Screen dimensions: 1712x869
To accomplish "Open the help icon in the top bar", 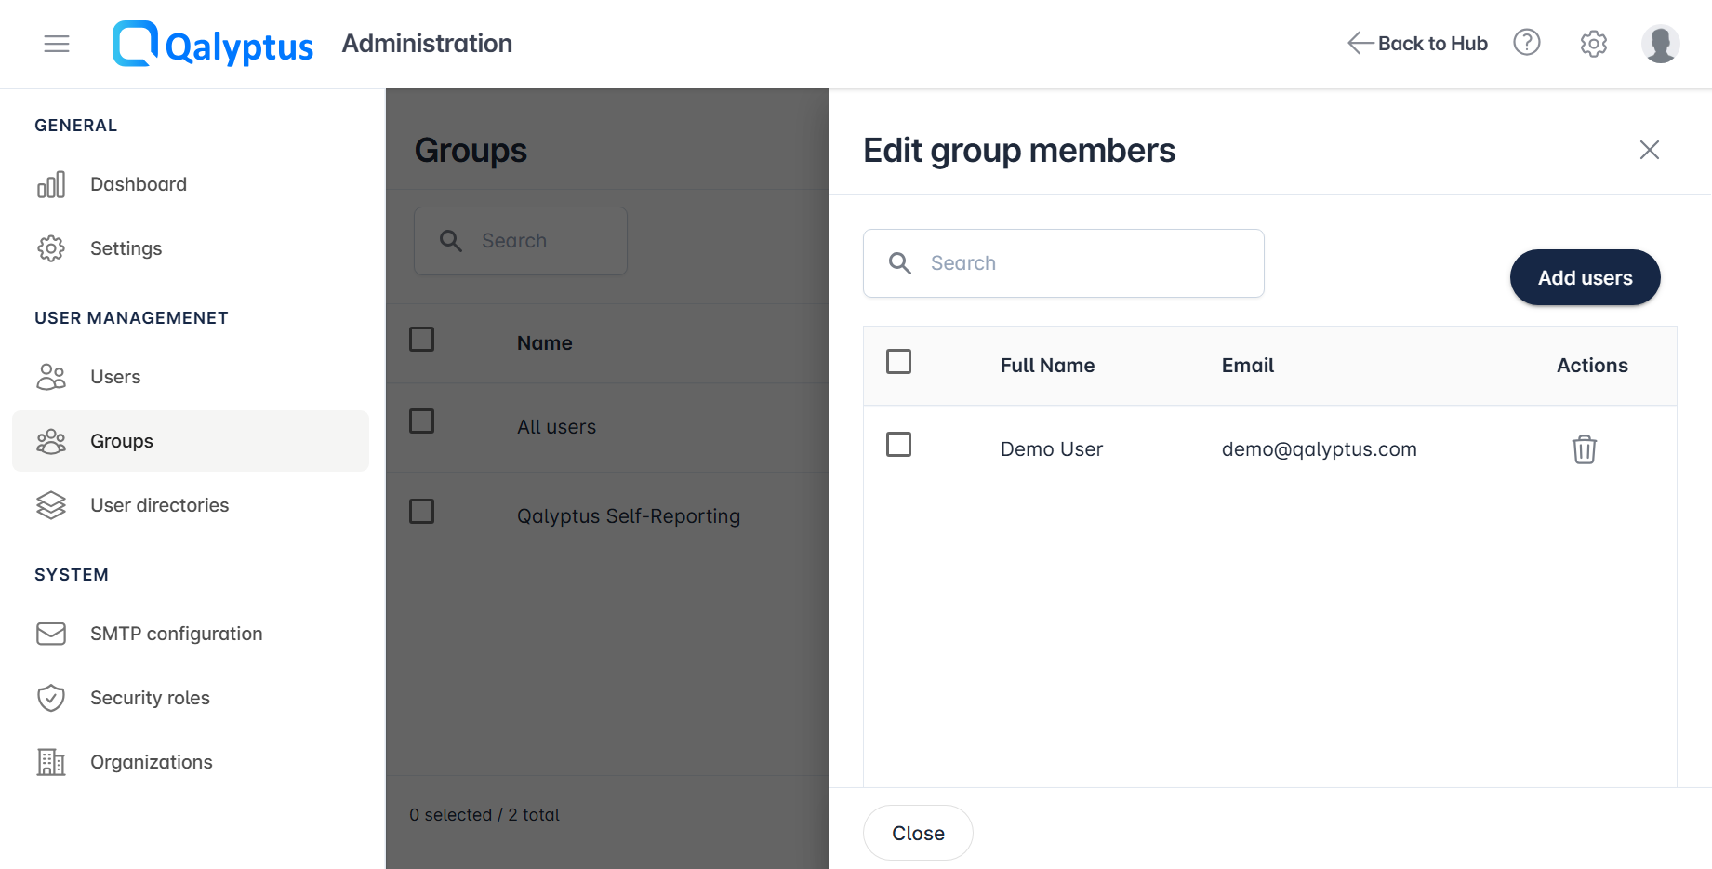I will (x=1526, y=43).
